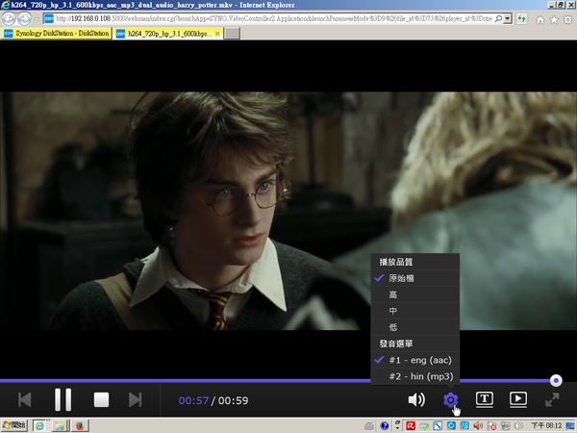Skip to the previous video
Viewport: 577px width, 433px height.
click(25, 400)
